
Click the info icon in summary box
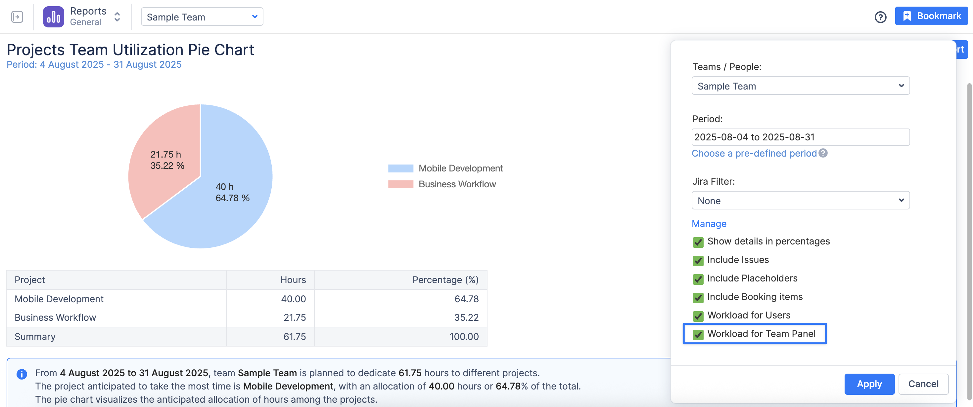22,374
